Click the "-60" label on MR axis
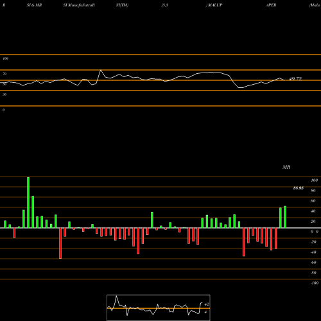Image resolution: width=321 pixels, height=321 pixels. click(x=313, y=263)
